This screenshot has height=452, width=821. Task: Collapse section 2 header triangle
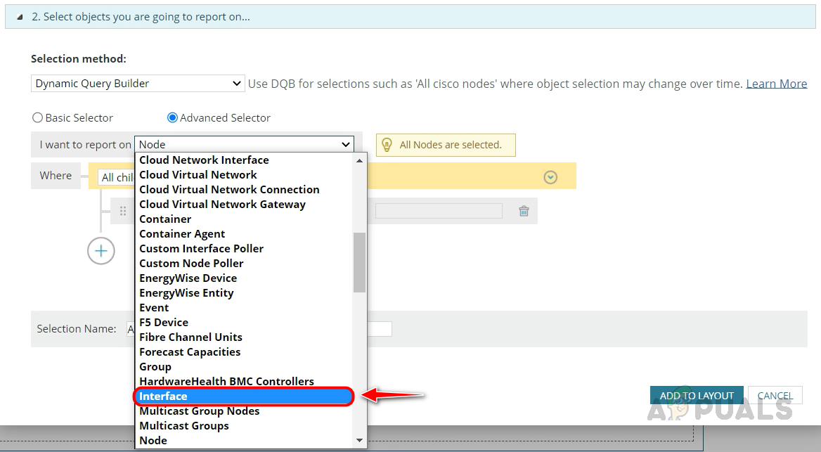[x=20, y=17]
